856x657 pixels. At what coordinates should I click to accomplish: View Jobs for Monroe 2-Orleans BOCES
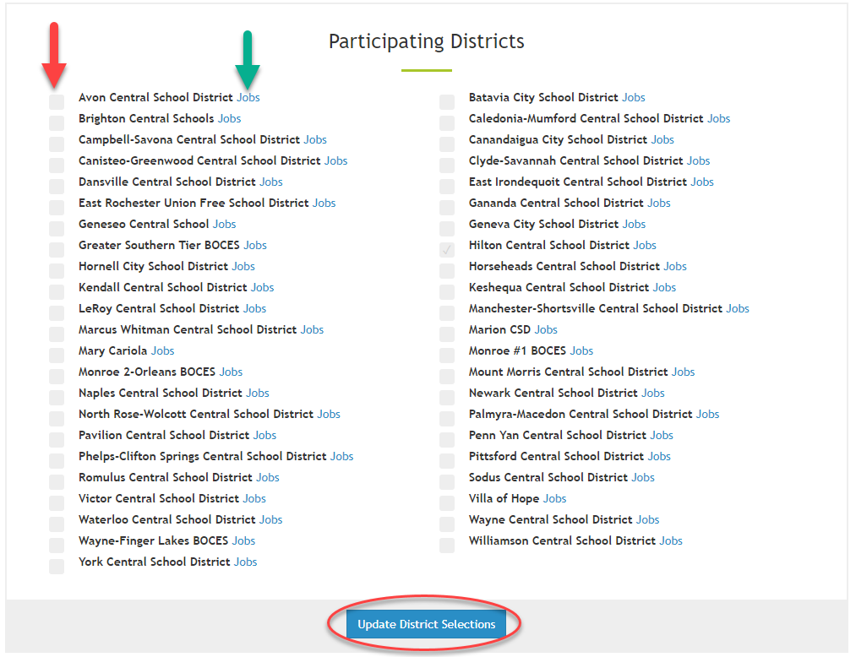[230, 372]
